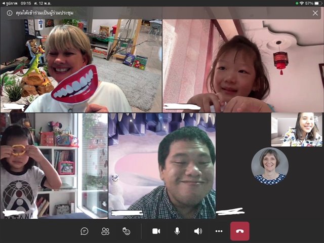Show the participants list
The height and width of the screenshot is (243, 324).
coord(105,231)
